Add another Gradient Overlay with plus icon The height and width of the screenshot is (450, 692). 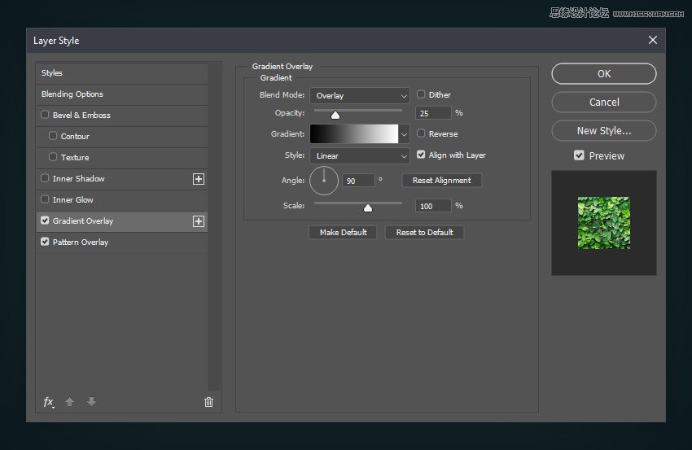tap(198, 221)
